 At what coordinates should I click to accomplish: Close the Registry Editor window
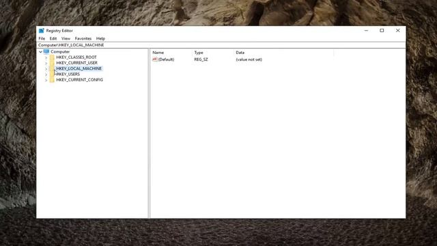coord(397,30)
